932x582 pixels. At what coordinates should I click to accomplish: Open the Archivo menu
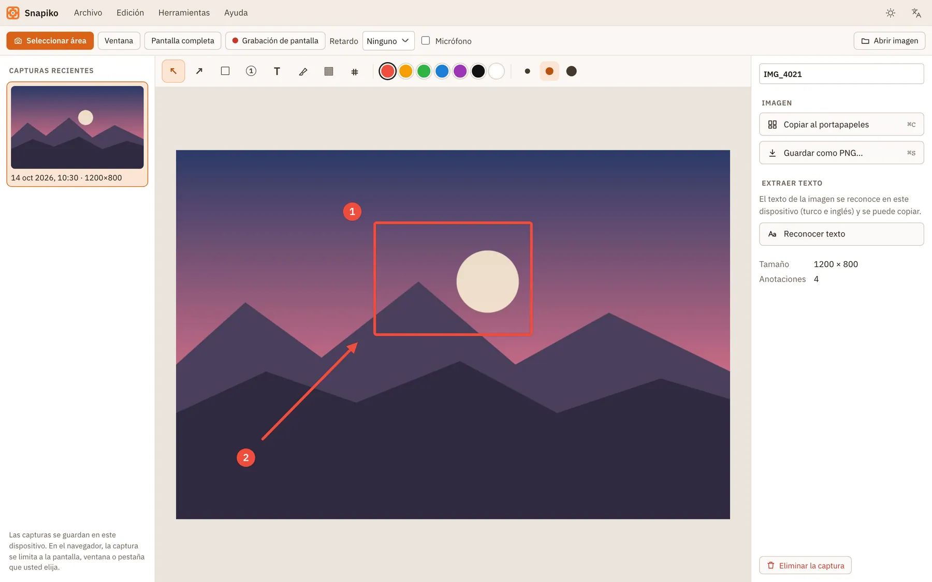(88, 13)
